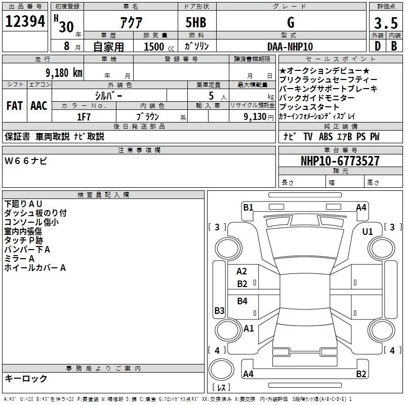Viewport: 405px width, 405px height.
Task: Click the inspector note ミラーA
Action: (19, 259)
